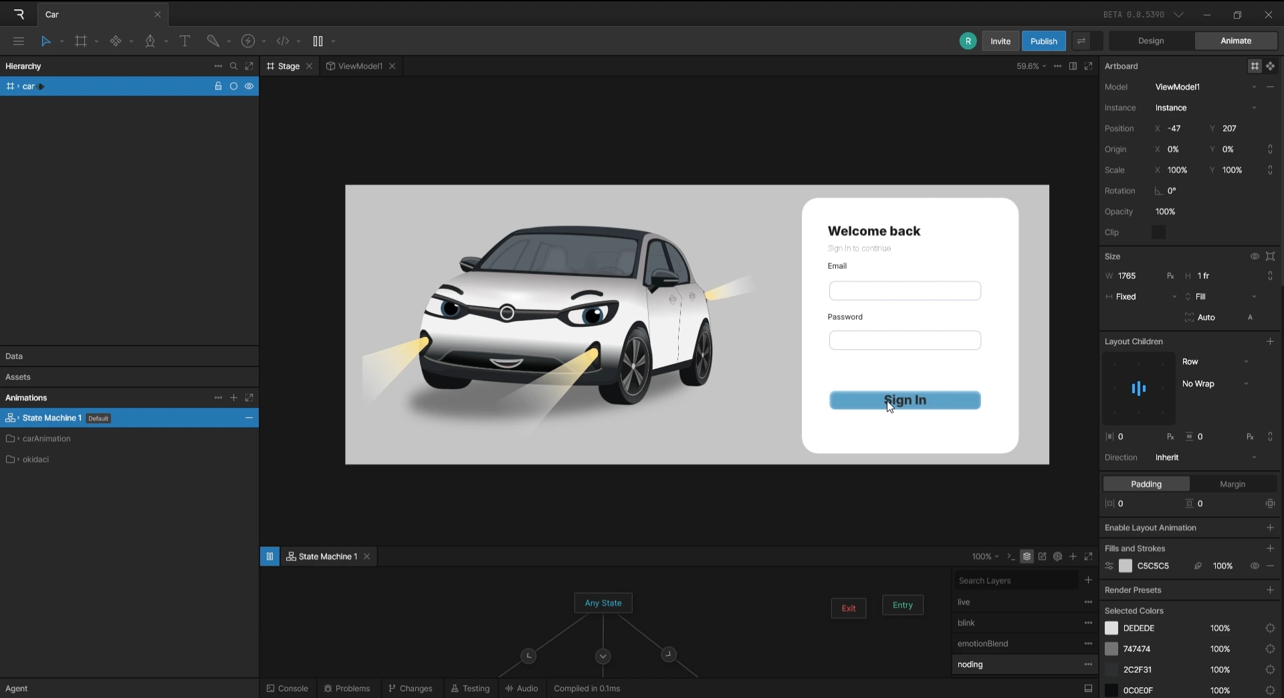Click the Sign In button on stage
This screenshot has height=698, width=1284.
tap(905, 400)
